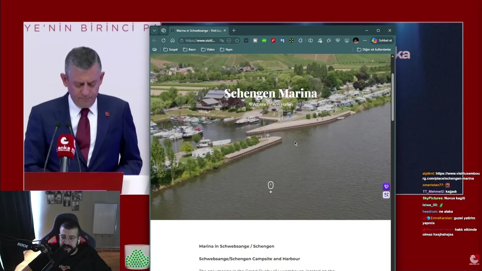Click the leftmost favorites bar icon
482x271 pixels.
(x=154, y=49)
